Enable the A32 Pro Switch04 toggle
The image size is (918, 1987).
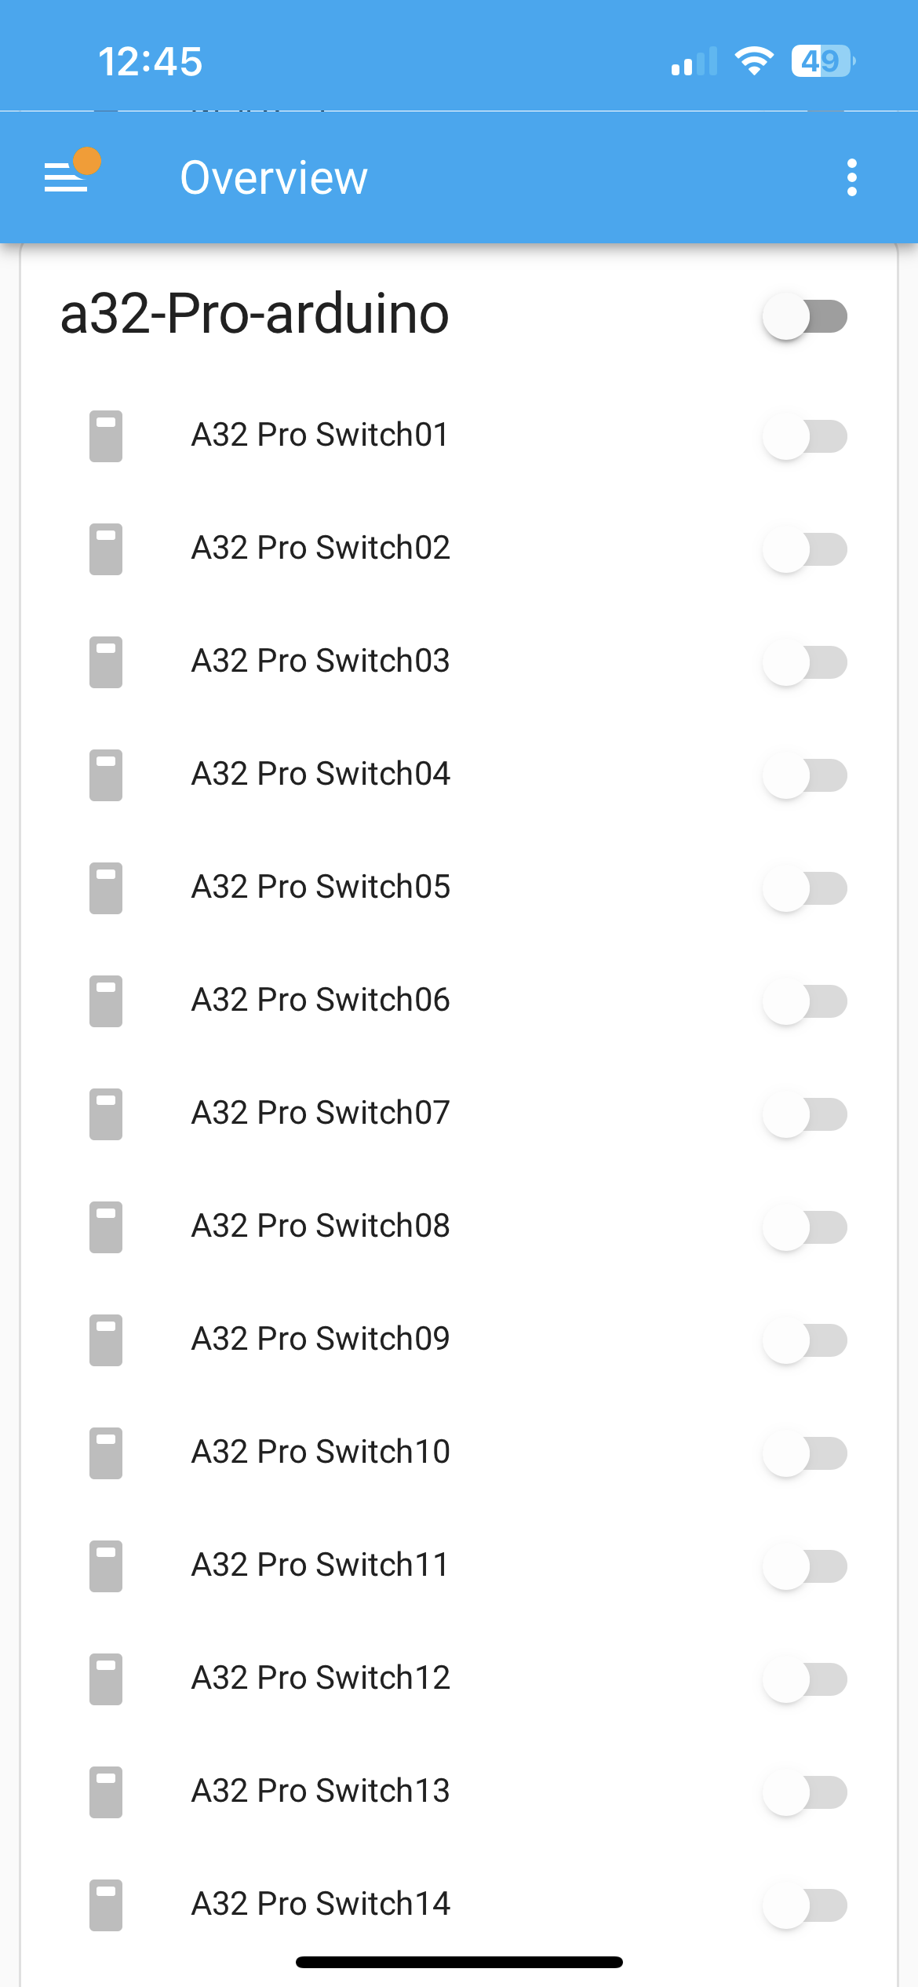805,775
